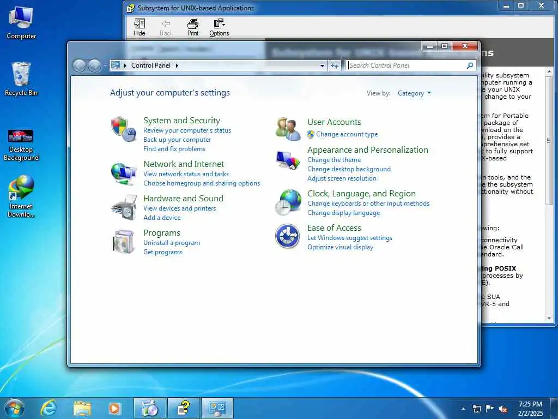
Task: Open Computer desktop icon
Action: pyautogui.click(x=21, y=22)
